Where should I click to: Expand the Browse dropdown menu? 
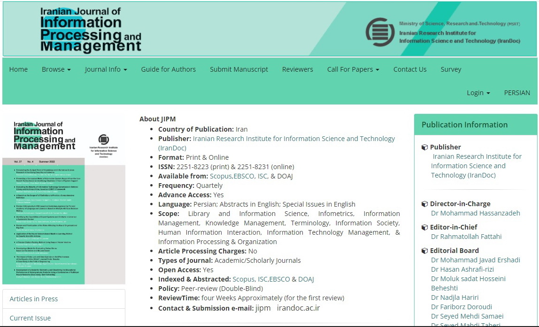56,69
